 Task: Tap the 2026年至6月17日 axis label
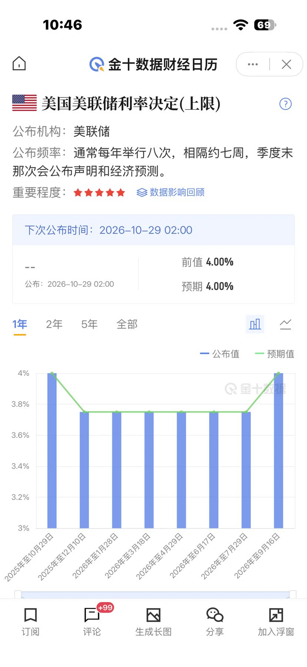[192, 556]
